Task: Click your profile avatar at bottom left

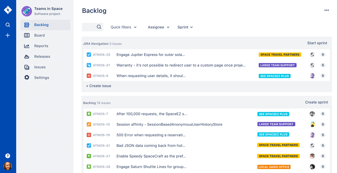Action: (x=8, y=166)
